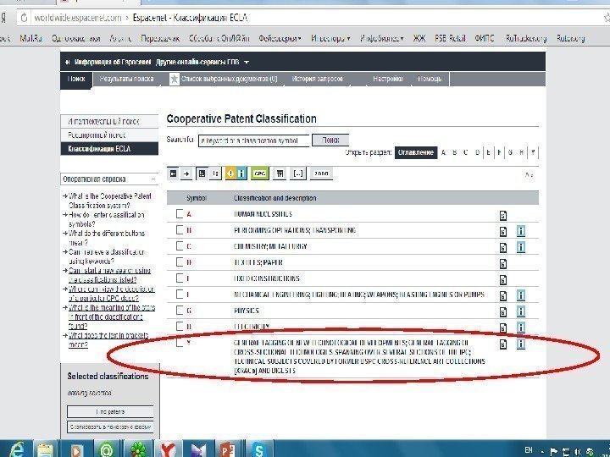
Task: Click the blue info notes toolbar icon
Action: click(241, 173)
